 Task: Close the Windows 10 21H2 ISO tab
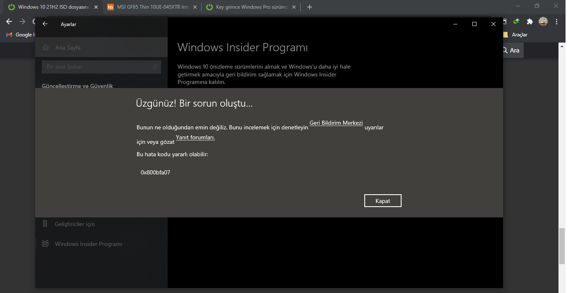tap(96, 7)
